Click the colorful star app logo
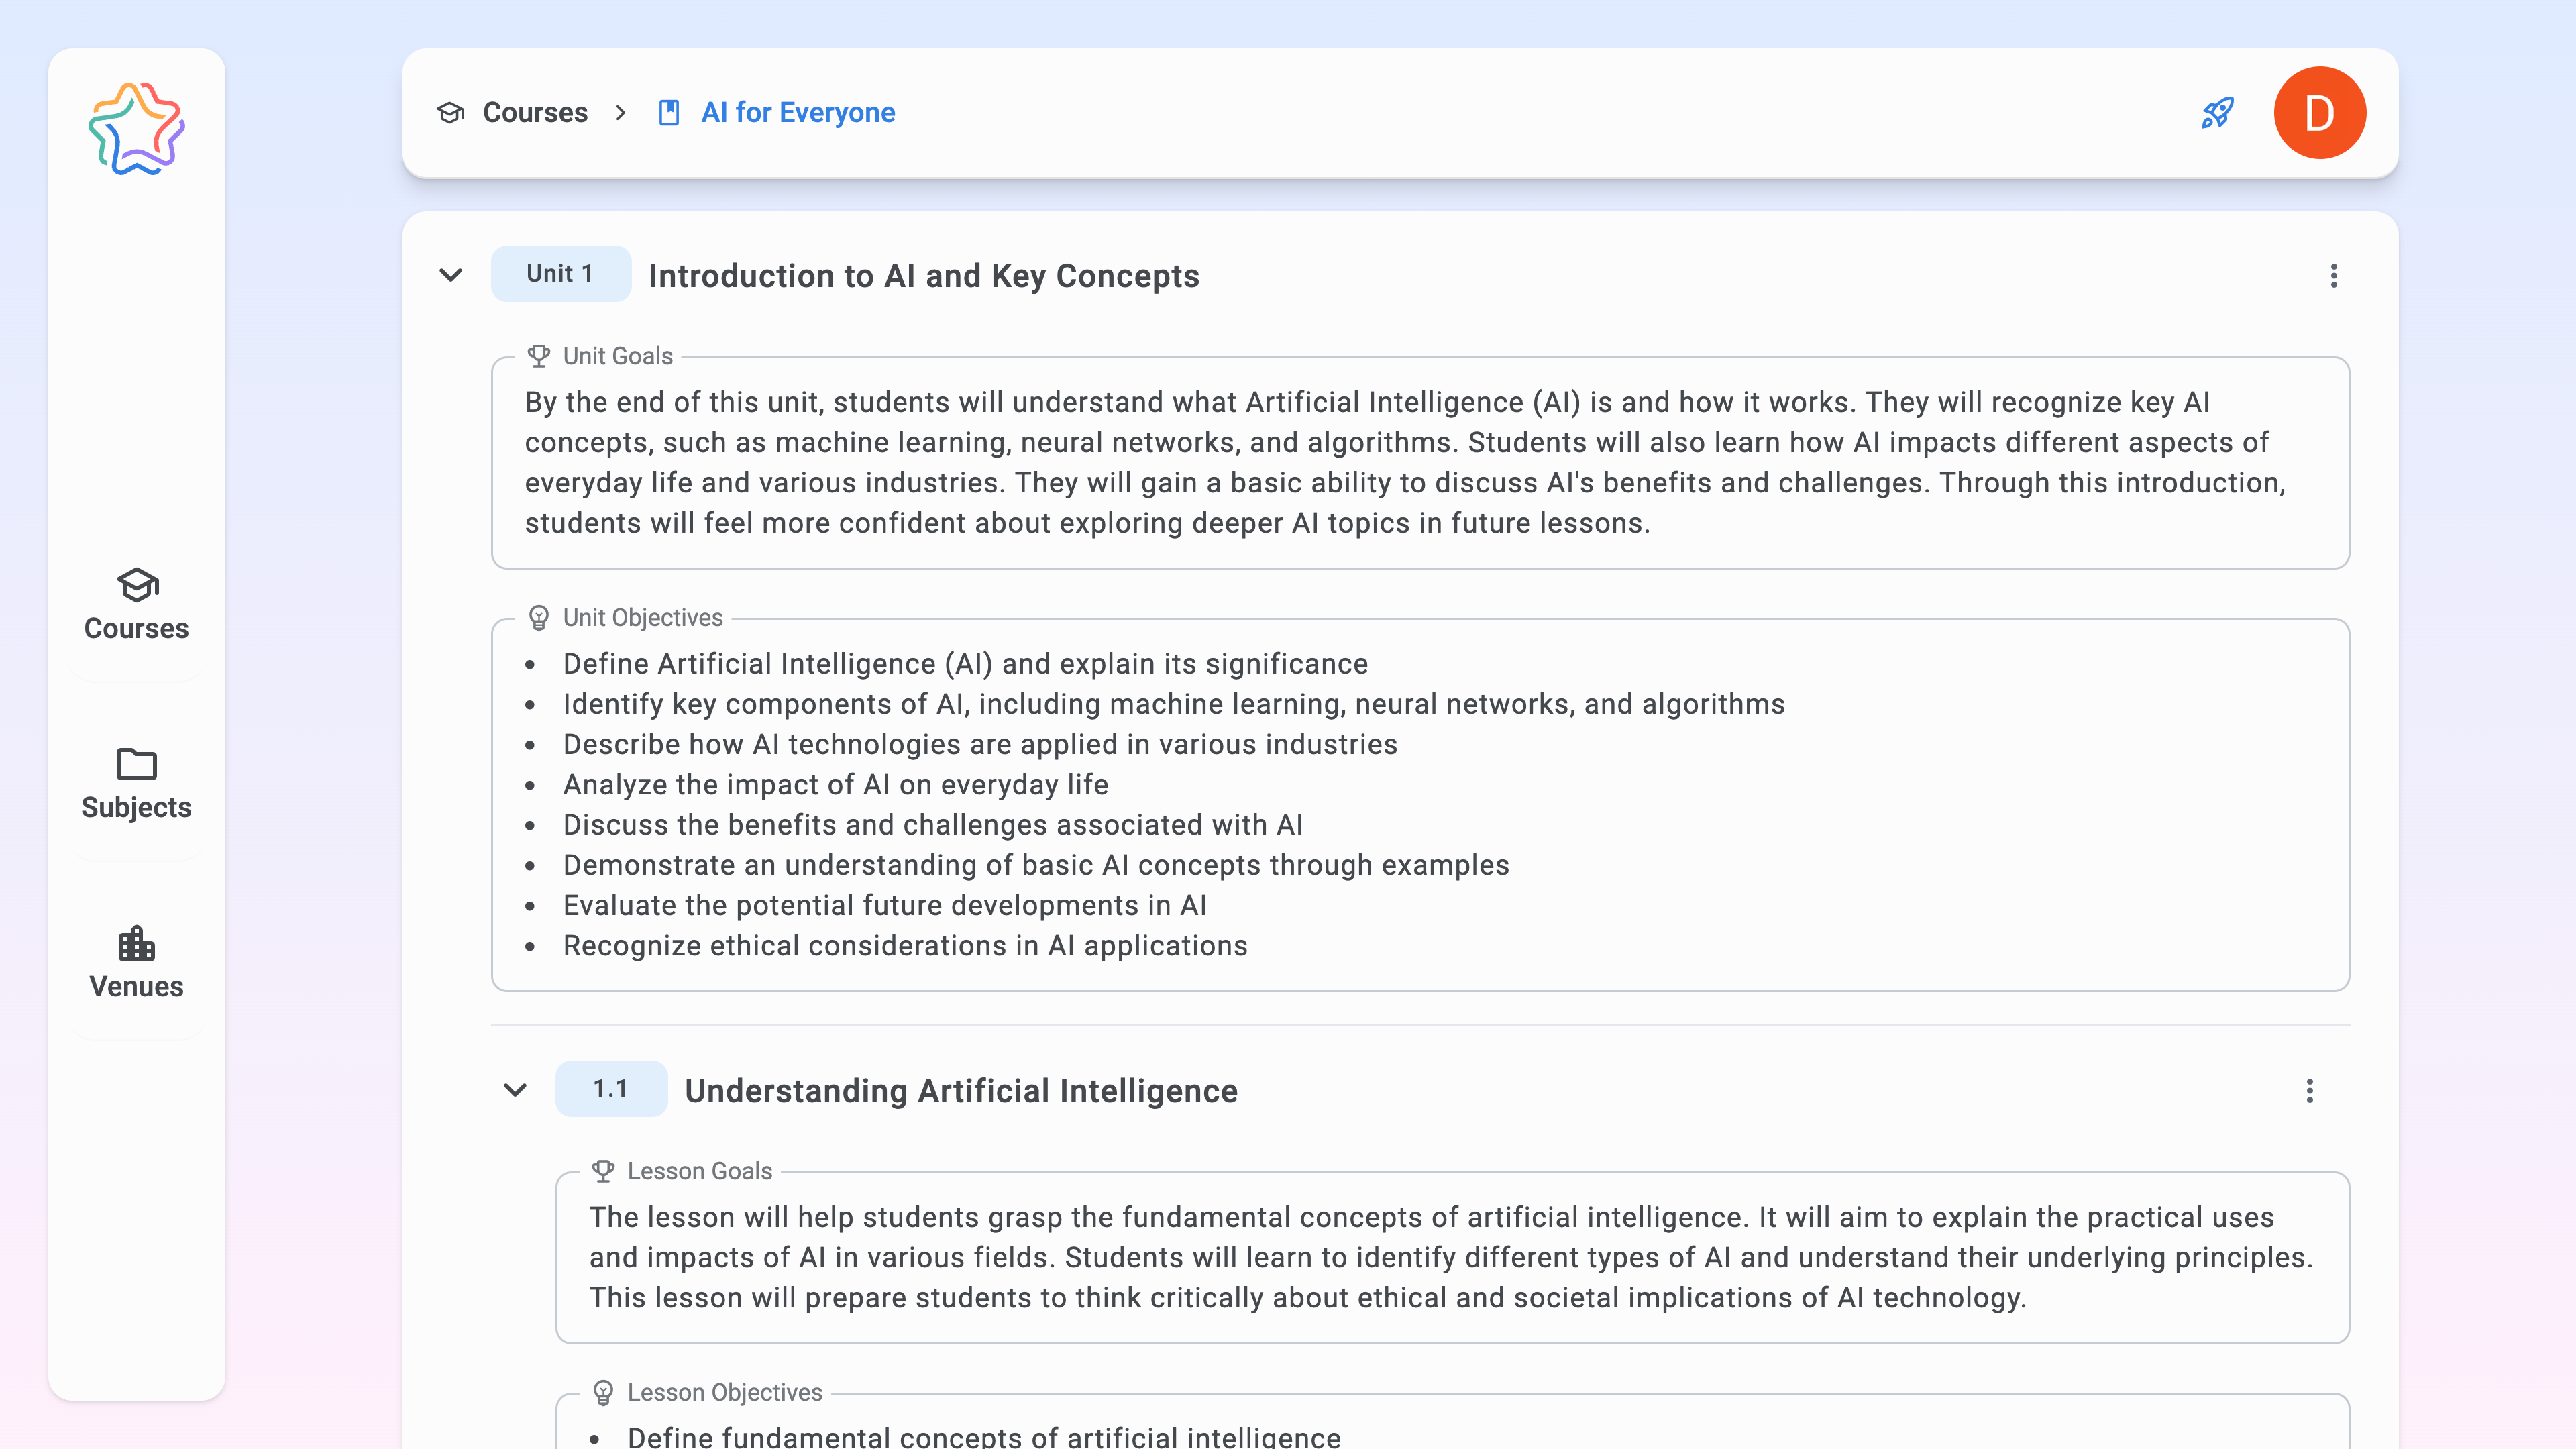The height and width of the screenshot is (1449, 2576). click(x=136, y=129)
